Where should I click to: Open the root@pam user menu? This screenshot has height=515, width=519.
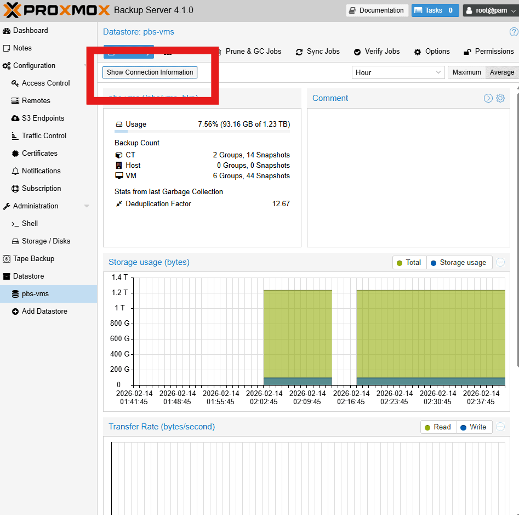(490, 10)
